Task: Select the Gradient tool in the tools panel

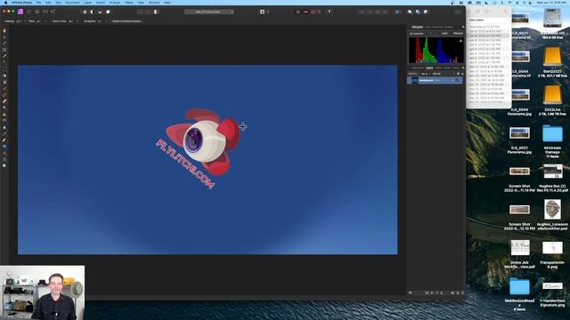Action: click(x=4, y=82)
